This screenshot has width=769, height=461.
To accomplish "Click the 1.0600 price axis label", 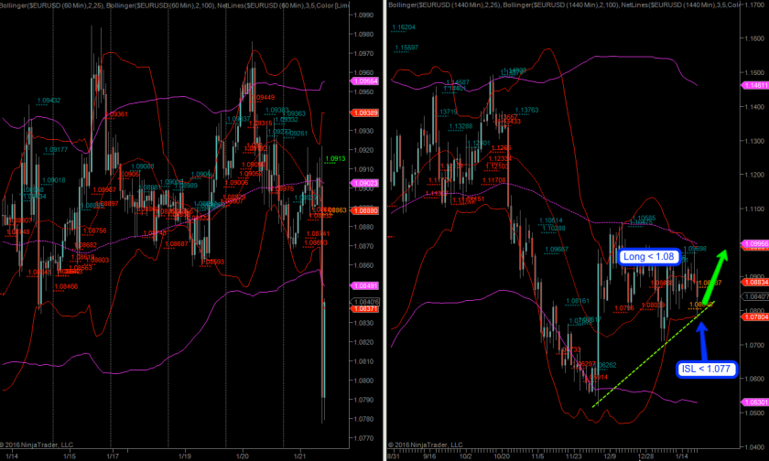I will click(754, 379).
